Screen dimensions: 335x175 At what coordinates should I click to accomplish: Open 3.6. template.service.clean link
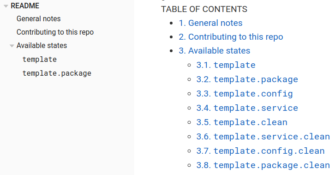[263, 137]
